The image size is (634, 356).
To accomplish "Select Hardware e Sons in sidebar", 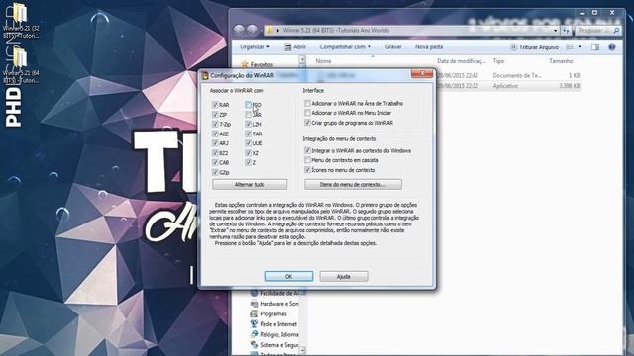I will click(275, 304).
